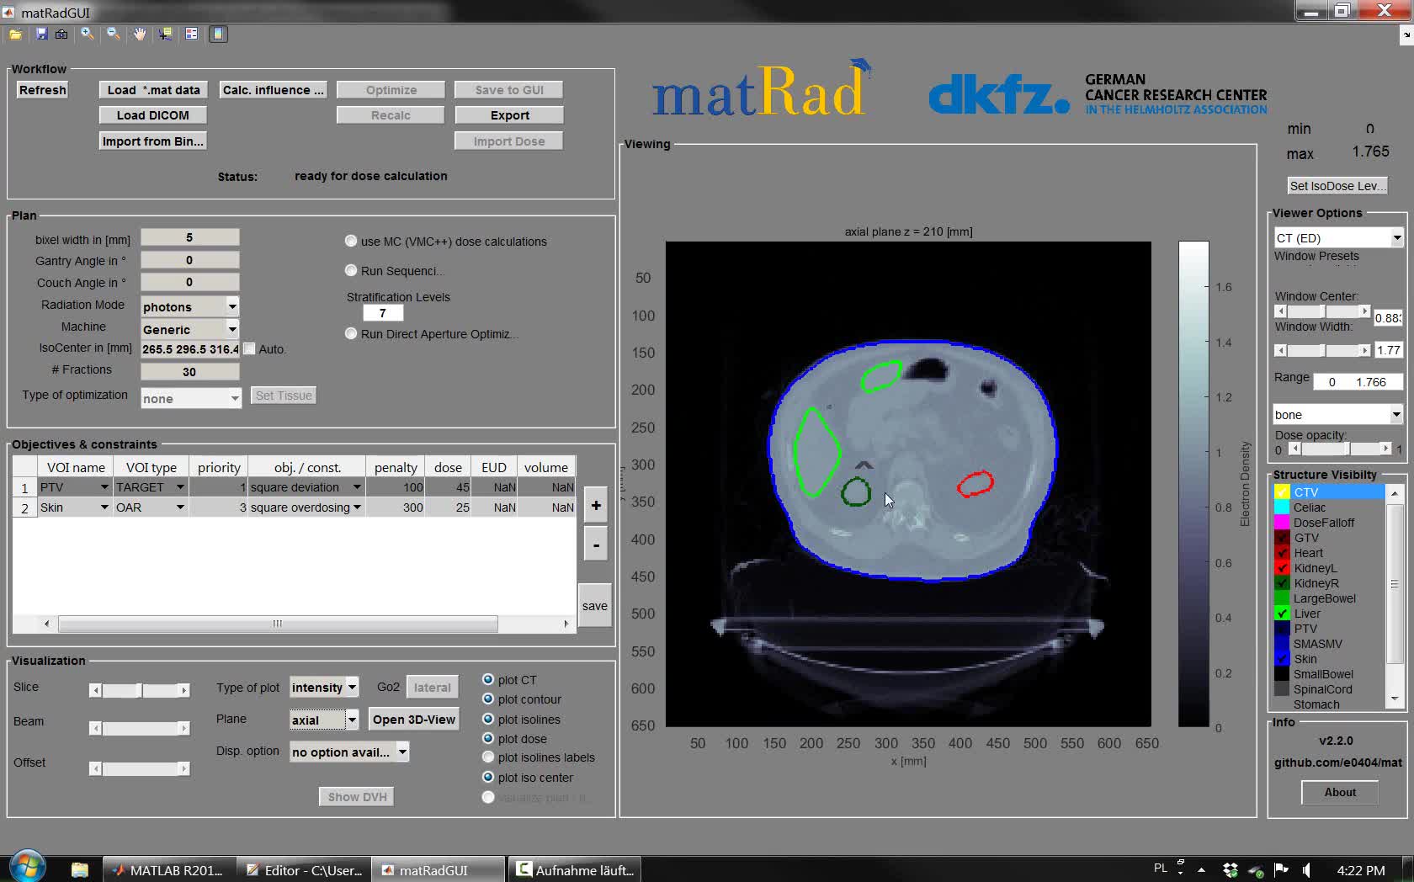Open the 3D View
Screen dimensions: 1414x882
[x=413, y=720]
